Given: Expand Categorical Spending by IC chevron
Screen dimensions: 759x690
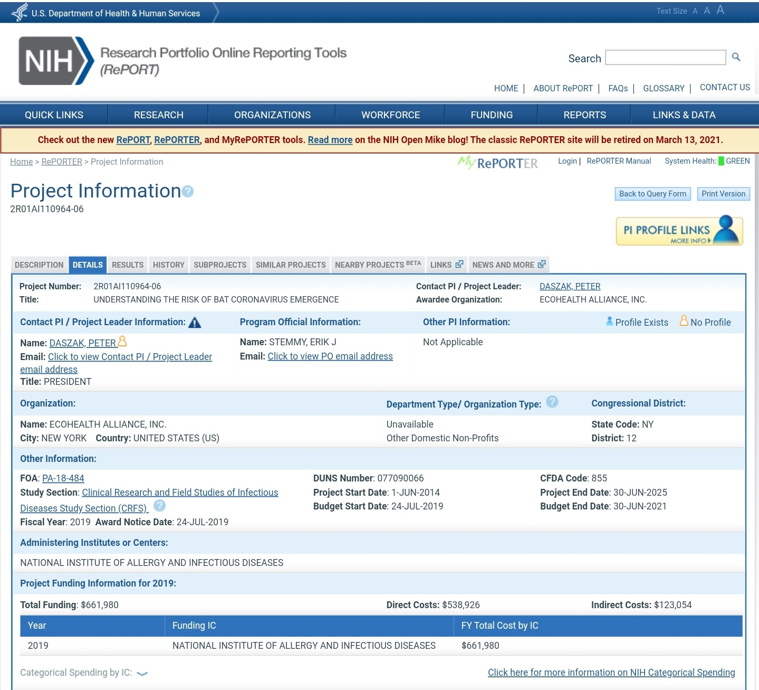Looking at the screenshot, I should coord(142,674).
